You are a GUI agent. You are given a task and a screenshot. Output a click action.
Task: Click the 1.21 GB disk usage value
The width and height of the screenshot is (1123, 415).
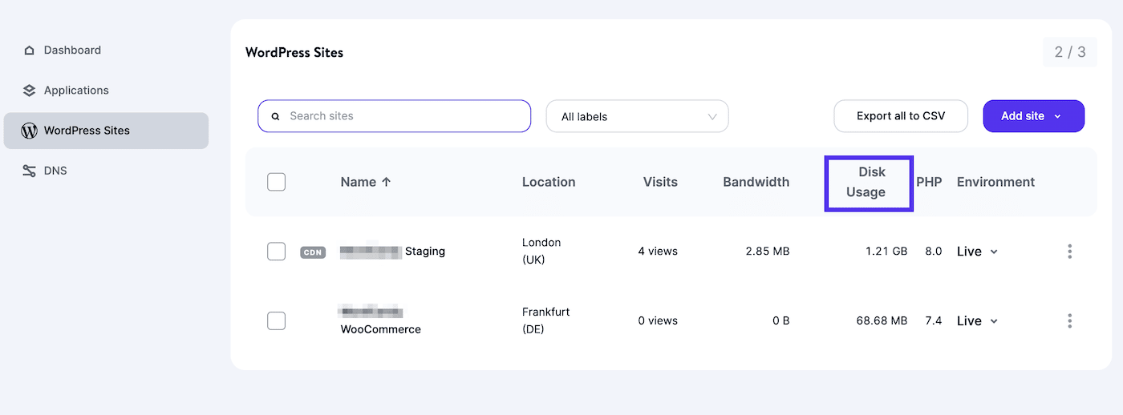pyautogui.click(x=886, y=252)
